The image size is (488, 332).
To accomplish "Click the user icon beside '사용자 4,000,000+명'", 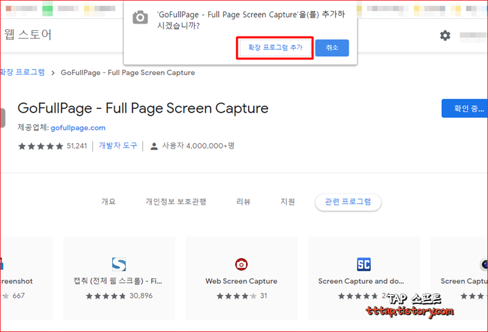I will click(x=154, y=146).
